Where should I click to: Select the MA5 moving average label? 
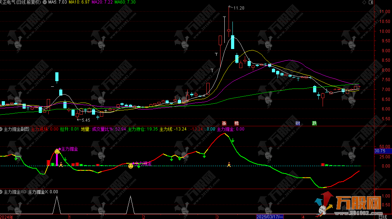click(x=57, y=2)
